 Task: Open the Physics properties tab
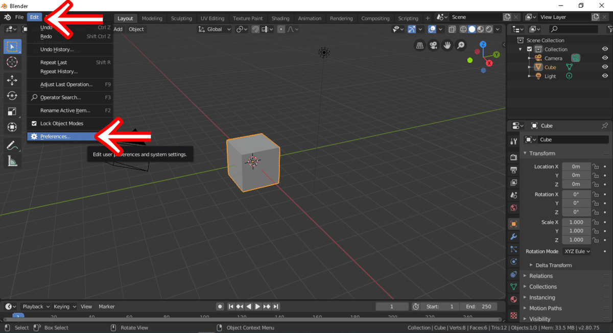[513, 261]
